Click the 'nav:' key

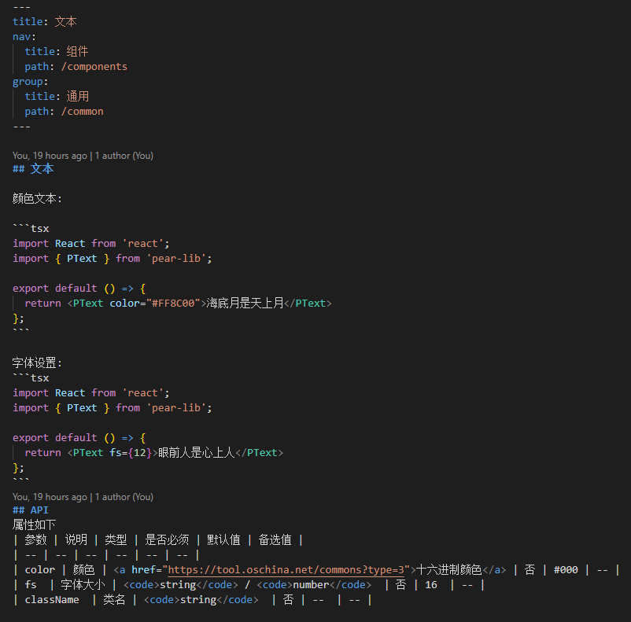coord(24,37)
